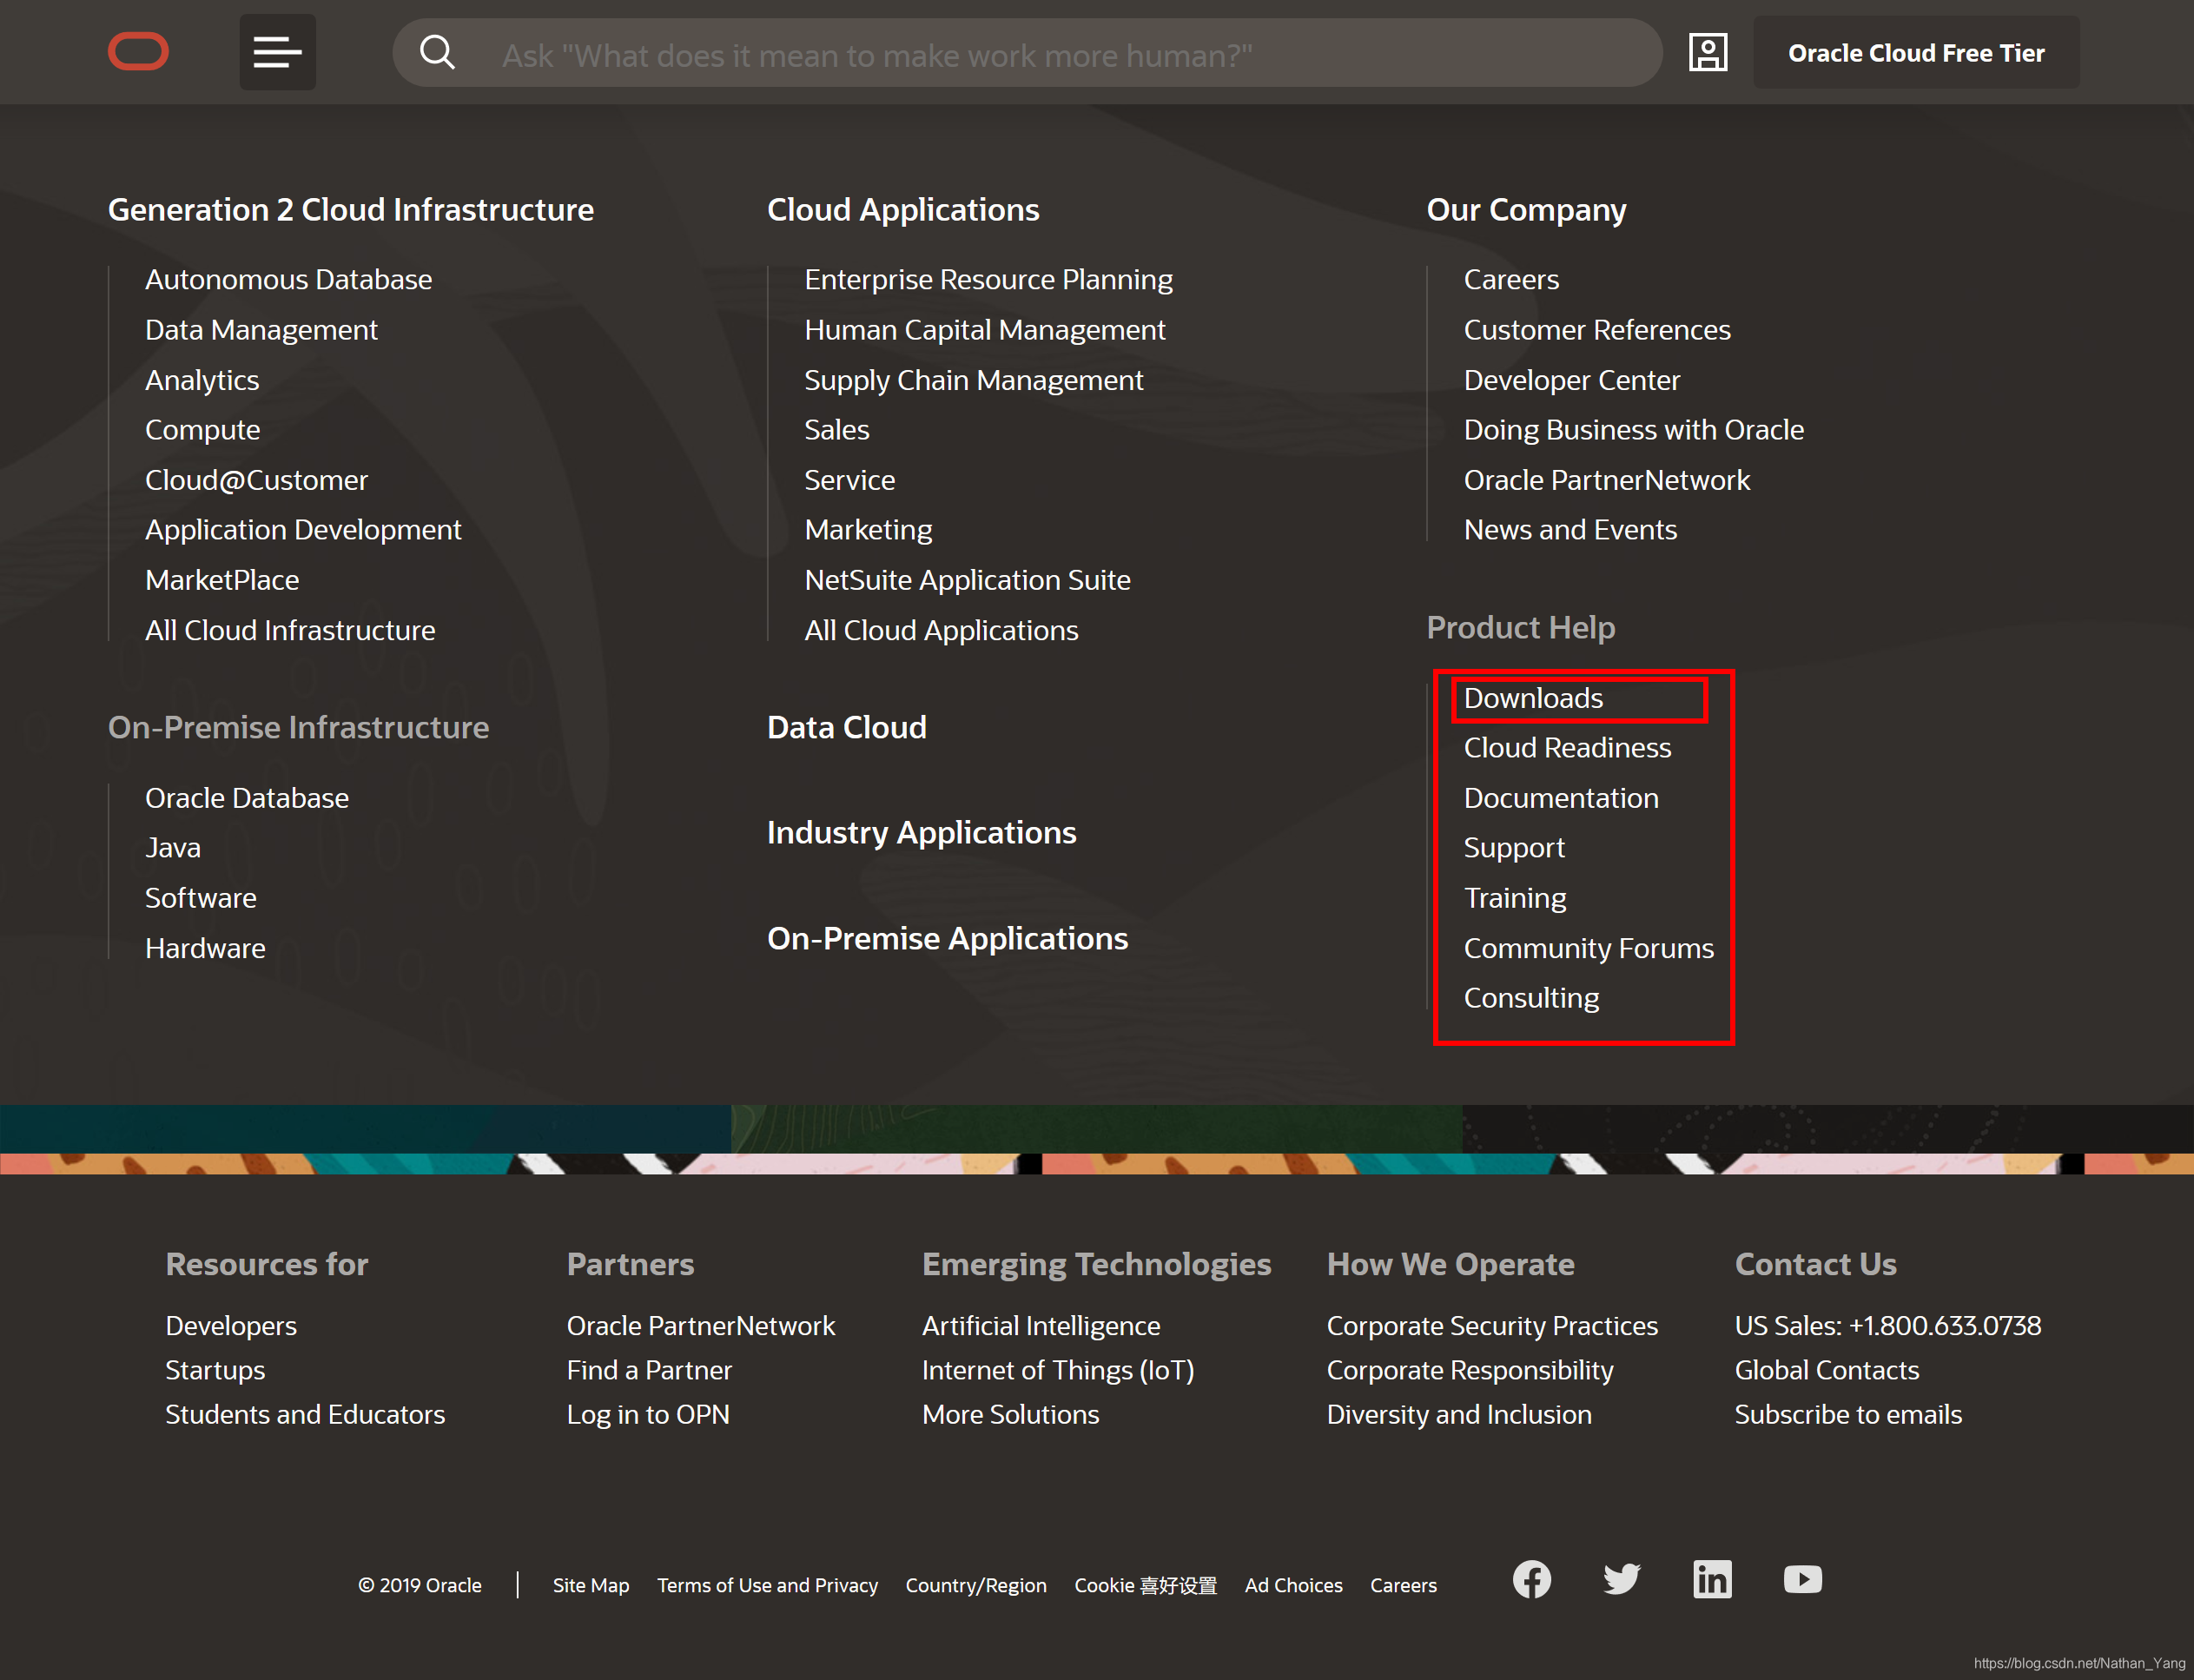
Task: Click the red Oracle logo
Action: click(138, 52)
